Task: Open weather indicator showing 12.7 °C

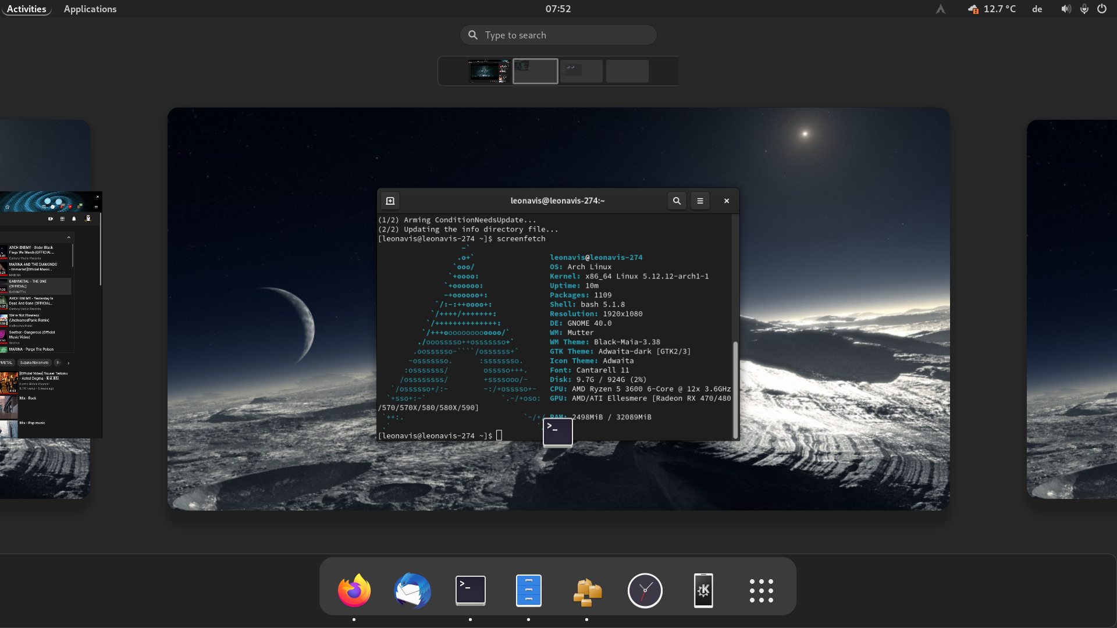Action: click(x=991, y=9)
